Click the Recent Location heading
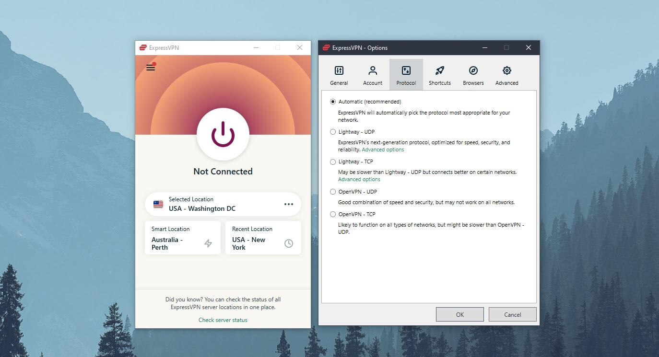 pyautogui.click(x=252, y=229)
